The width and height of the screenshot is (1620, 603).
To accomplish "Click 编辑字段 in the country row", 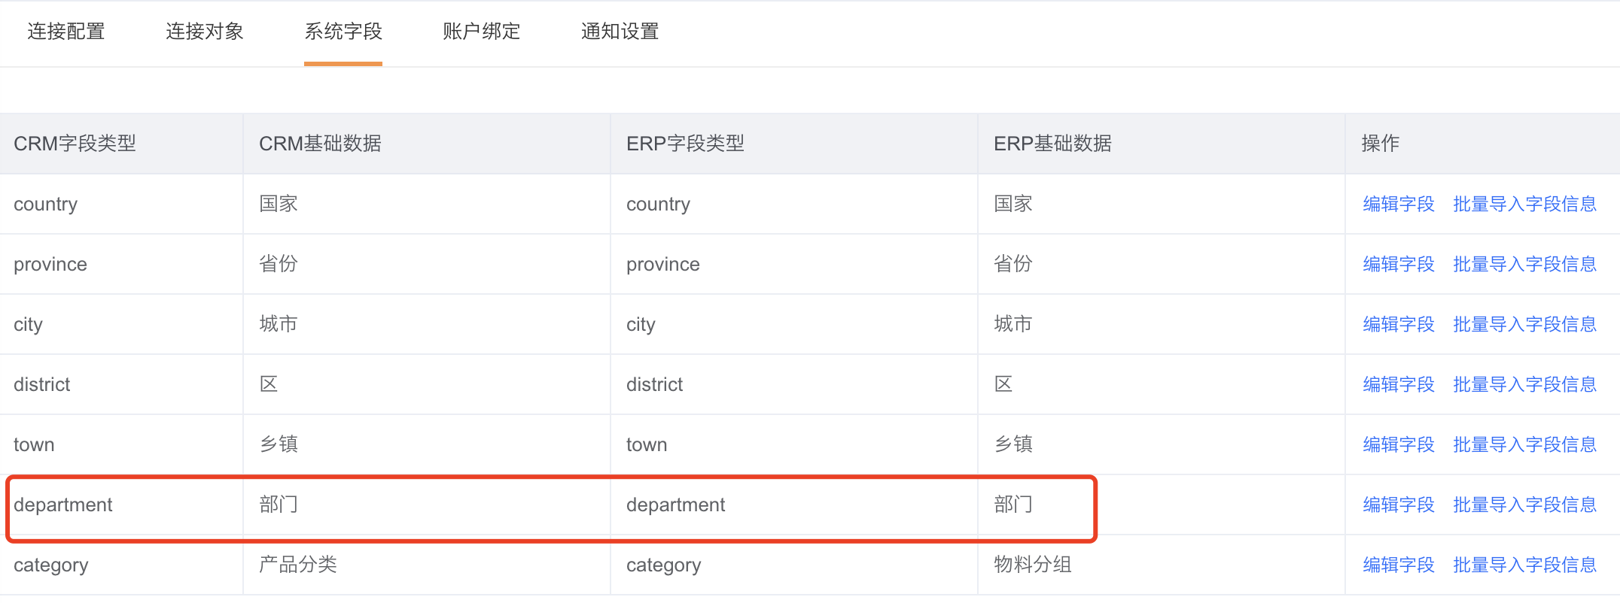I will 1399,204.
